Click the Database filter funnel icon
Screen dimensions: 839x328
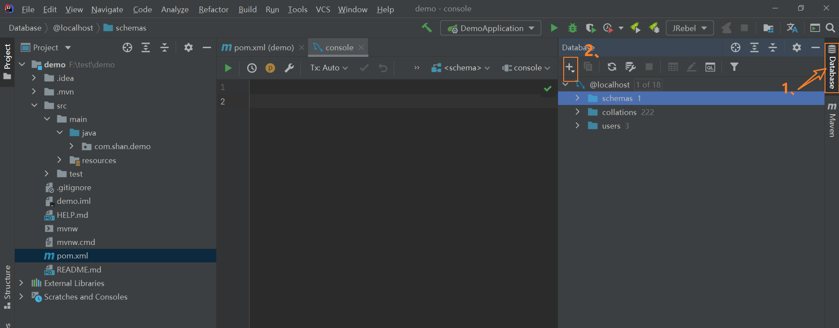pos(734,67)
